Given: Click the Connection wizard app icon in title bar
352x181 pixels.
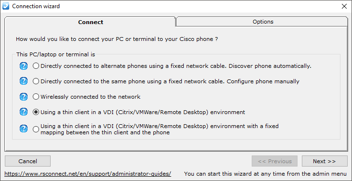Looking at the screenshot, I should (5, 6).
